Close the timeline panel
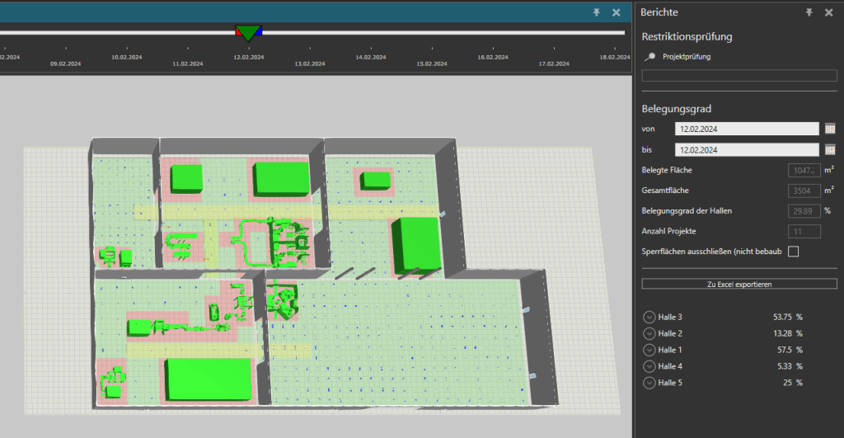 [616, 12]
